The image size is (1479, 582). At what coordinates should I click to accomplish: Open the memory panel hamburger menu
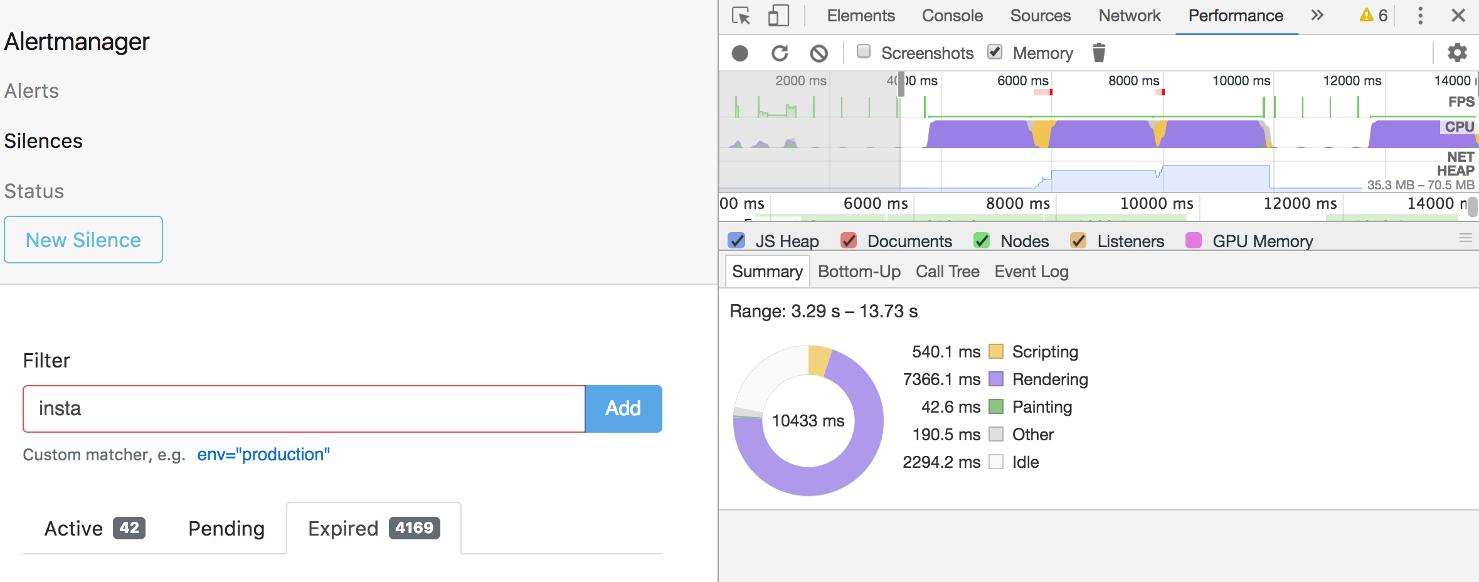click(1465, 238)
